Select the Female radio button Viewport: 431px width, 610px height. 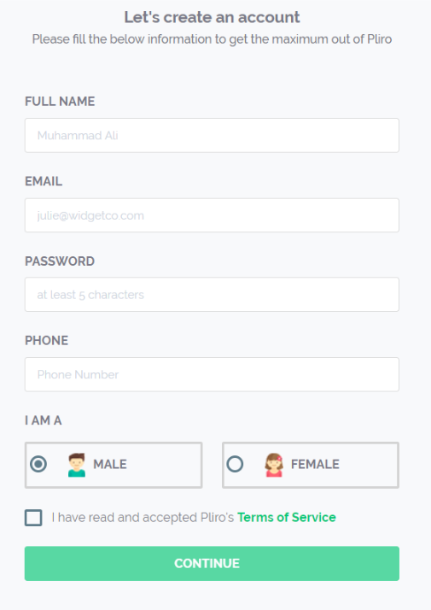[x=235, y=464]
